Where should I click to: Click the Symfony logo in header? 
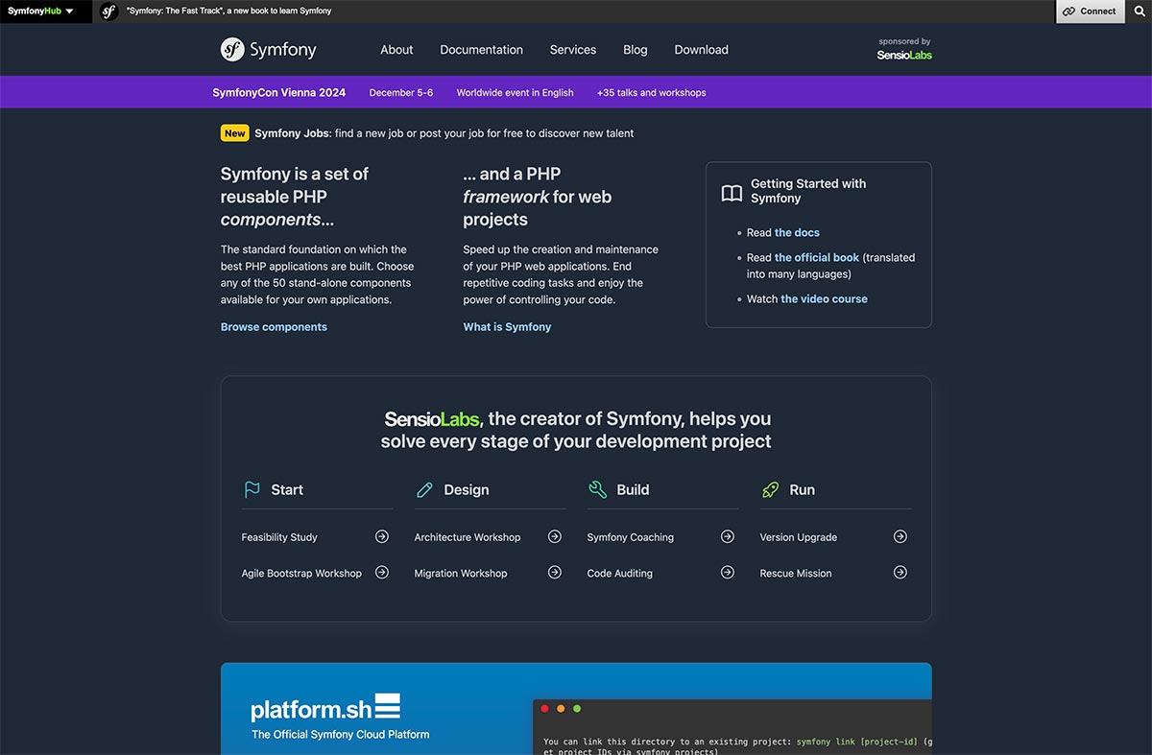[268, 50]
